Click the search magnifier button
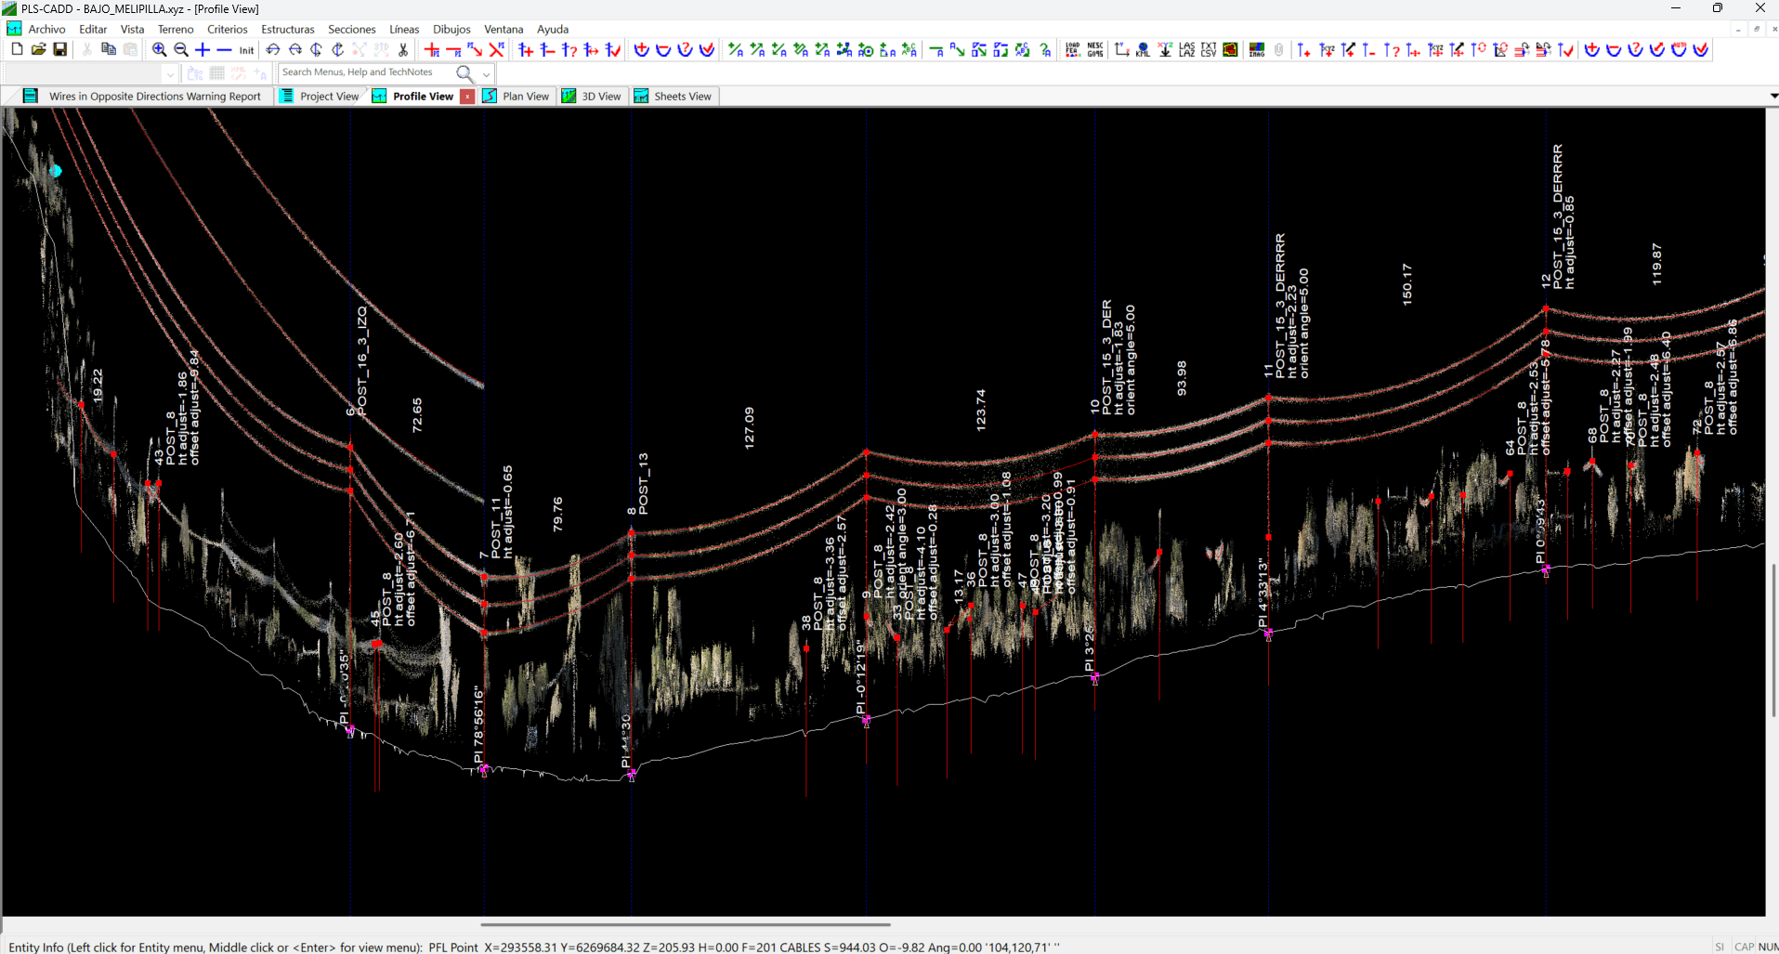 464,72
